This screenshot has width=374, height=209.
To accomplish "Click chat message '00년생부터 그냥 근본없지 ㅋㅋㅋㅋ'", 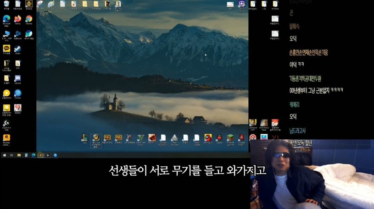I will coord(316,90).
